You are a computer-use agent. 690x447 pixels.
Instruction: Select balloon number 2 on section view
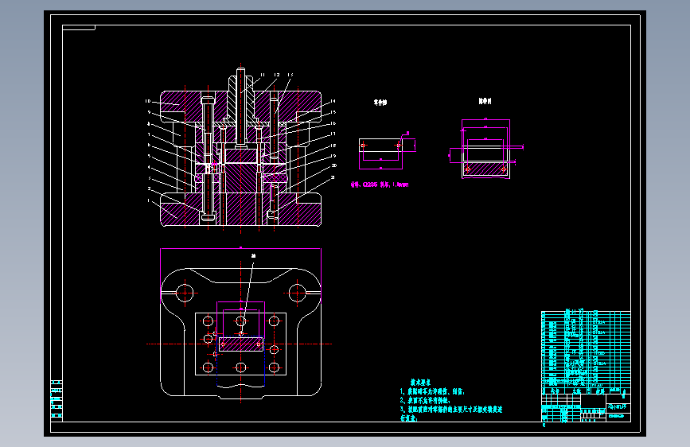(149, 189)
